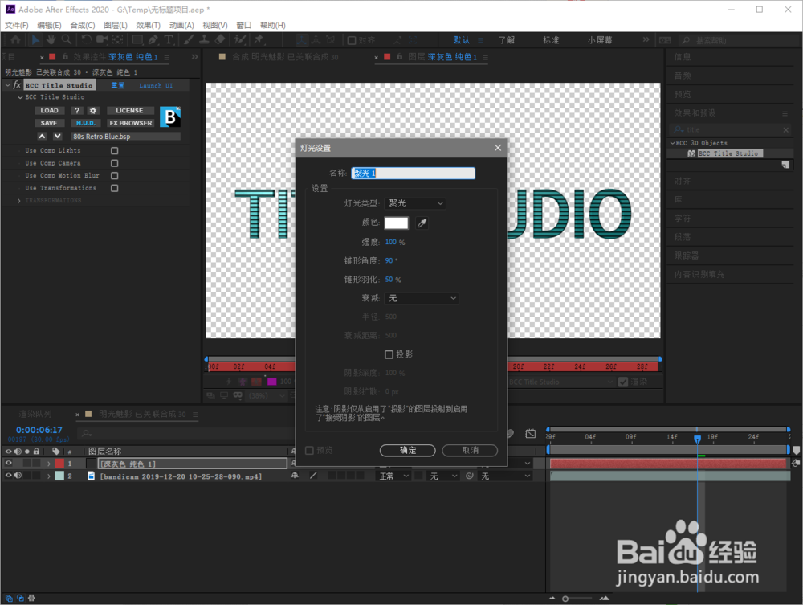Viewport: 803px width, 605px height.
Task: Click the previous preset up arrow
Action: 42,137
